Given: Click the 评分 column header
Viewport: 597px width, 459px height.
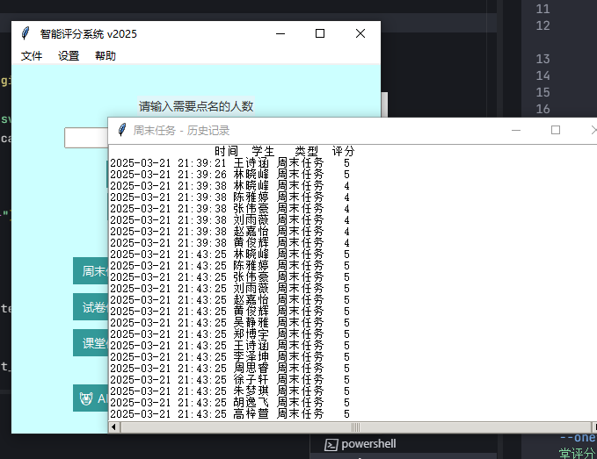Looking at the screenshot, I should point(343,151).
